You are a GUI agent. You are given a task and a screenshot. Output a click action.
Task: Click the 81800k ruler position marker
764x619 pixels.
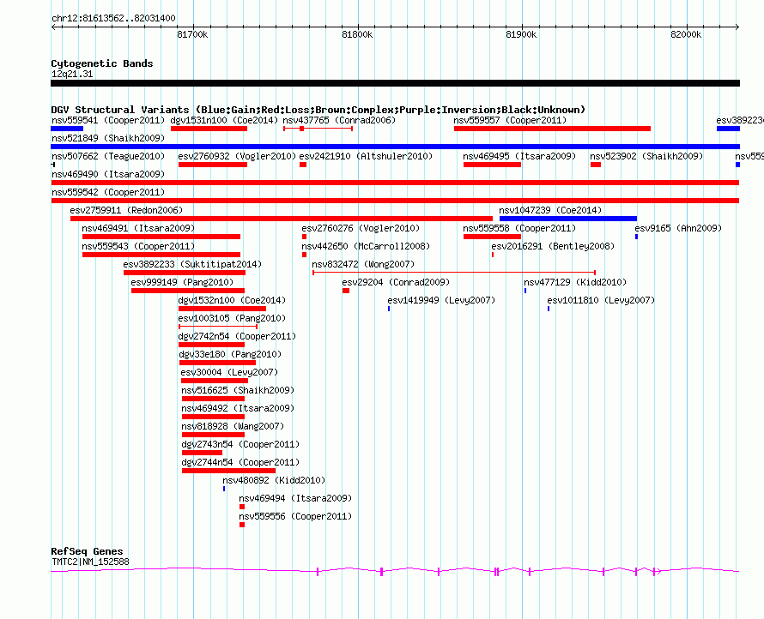click(x=357, y=34)
